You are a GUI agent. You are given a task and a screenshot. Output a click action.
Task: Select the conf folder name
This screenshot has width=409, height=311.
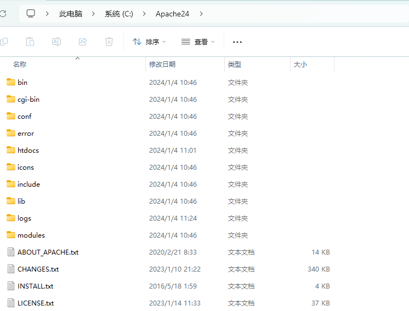[25, 117]
